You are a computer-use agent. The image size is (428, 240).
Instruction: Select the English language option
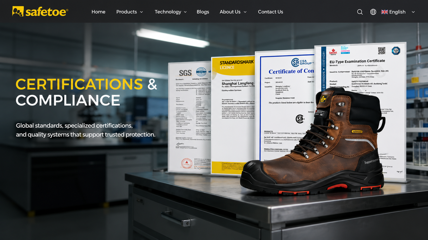397,12
